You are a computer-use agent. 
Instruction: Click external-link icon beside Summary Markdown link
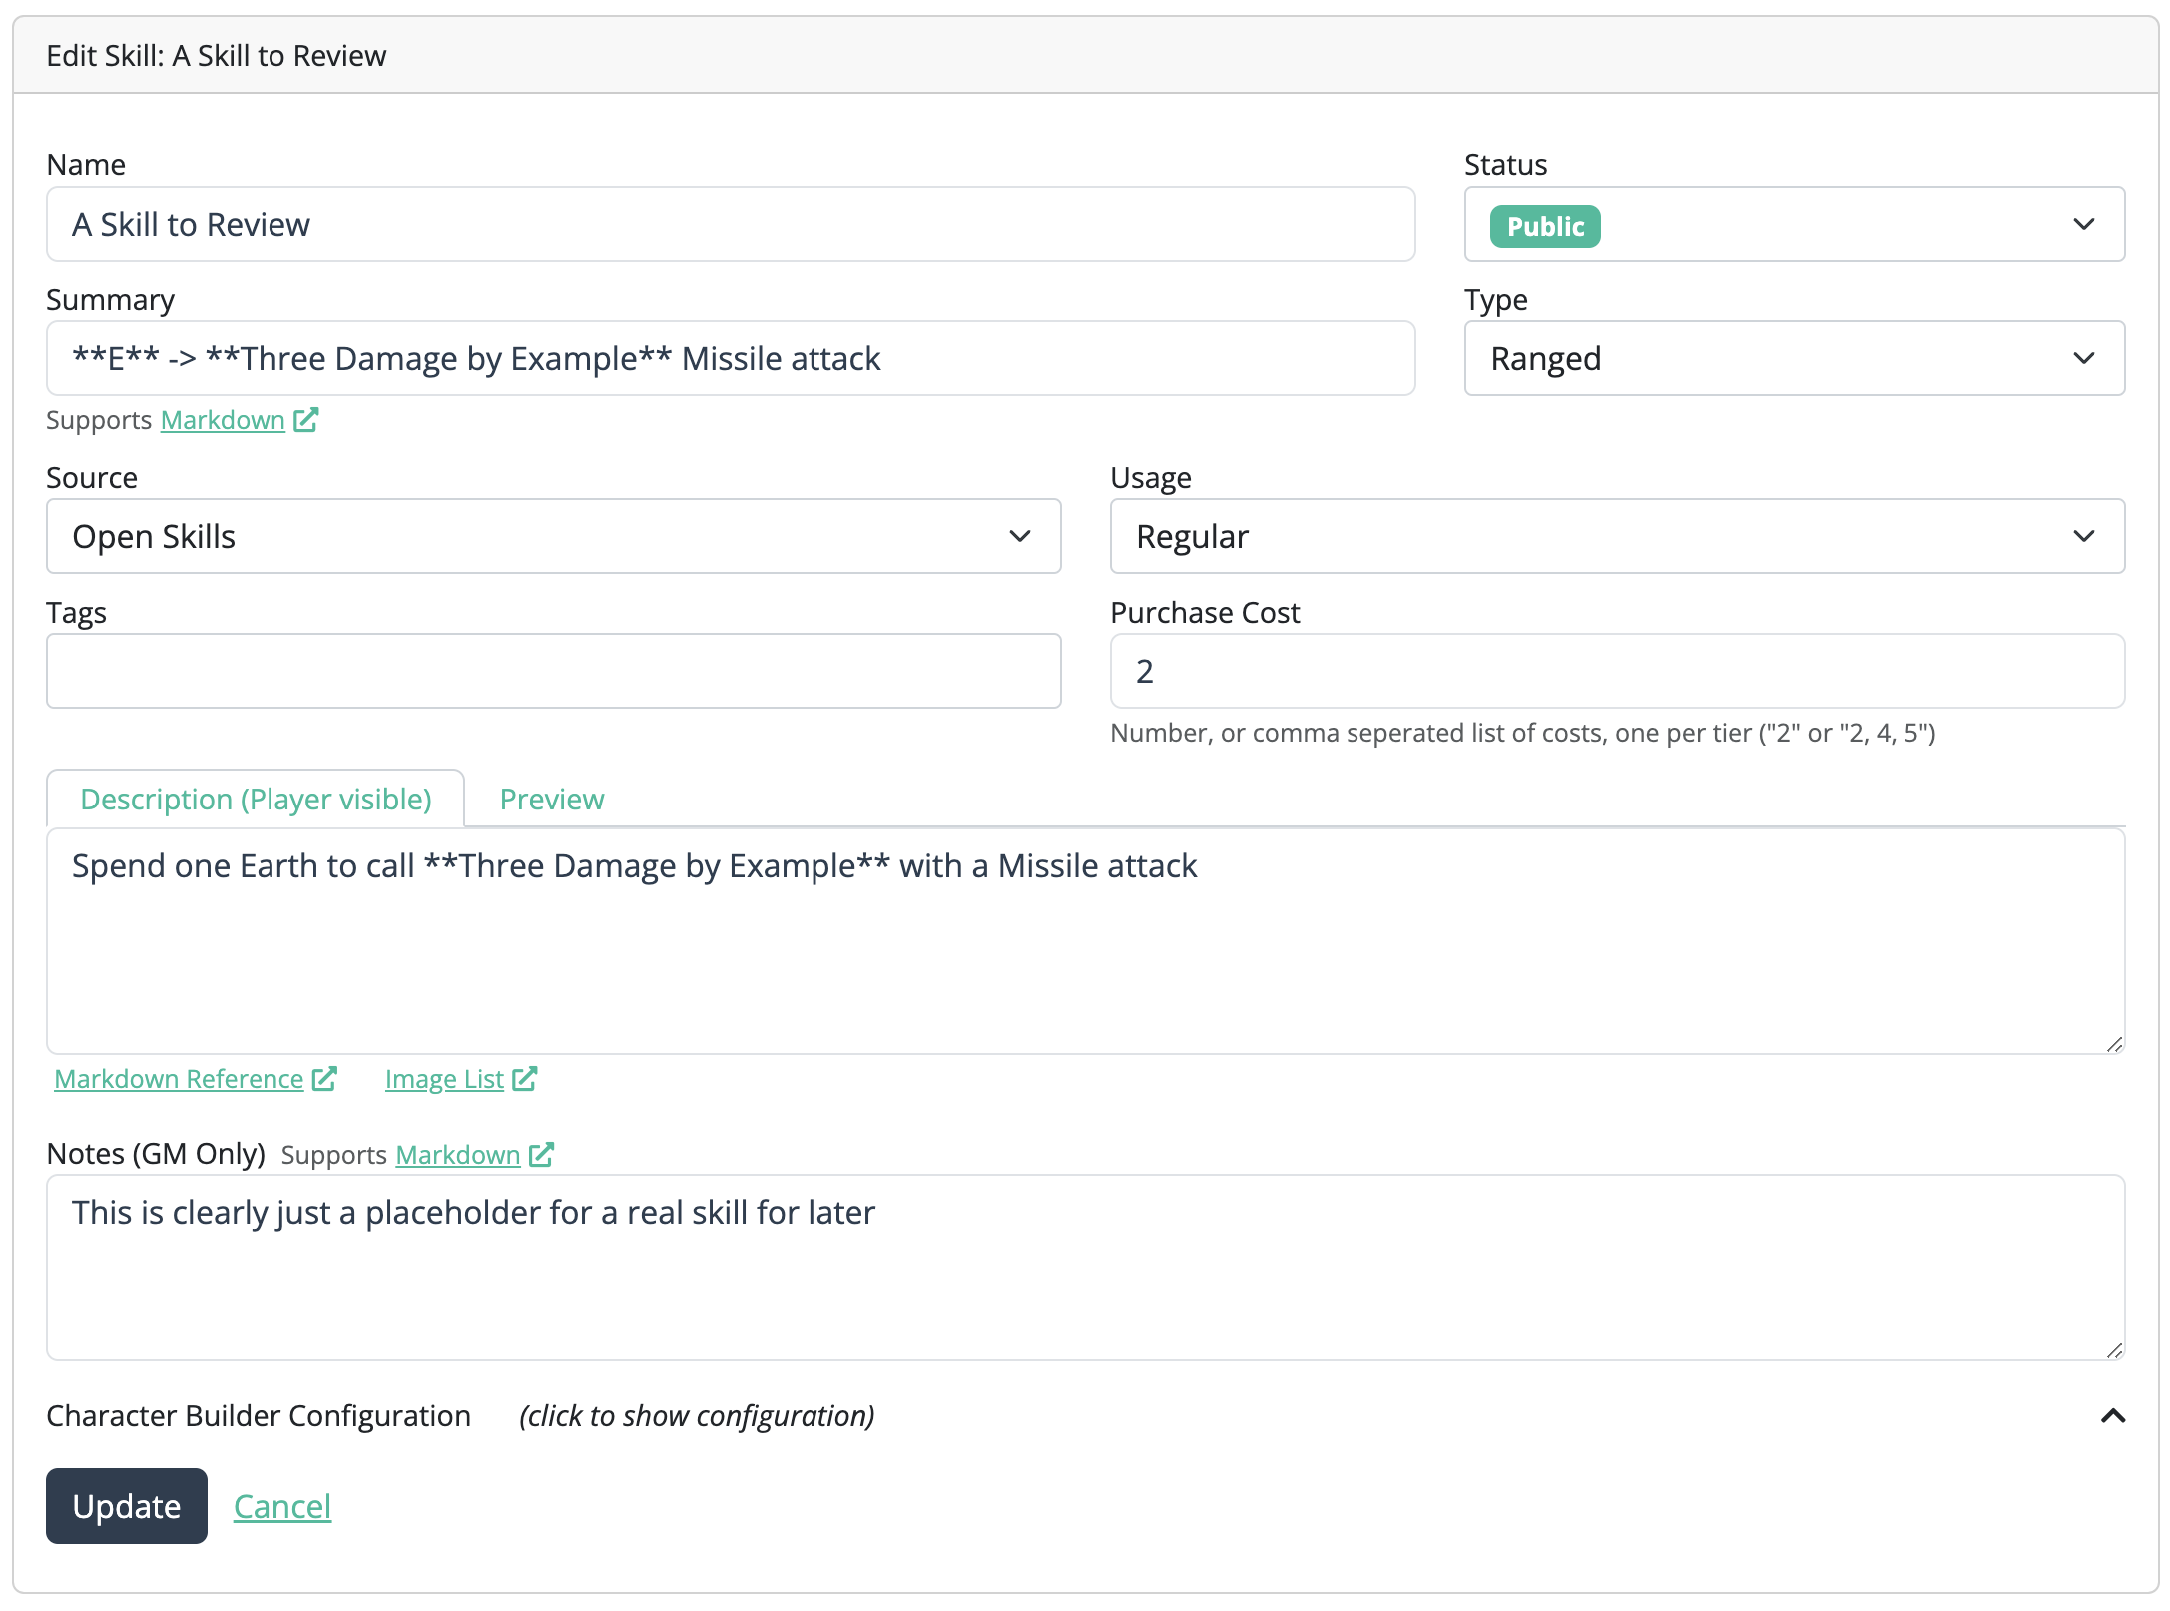305,420
